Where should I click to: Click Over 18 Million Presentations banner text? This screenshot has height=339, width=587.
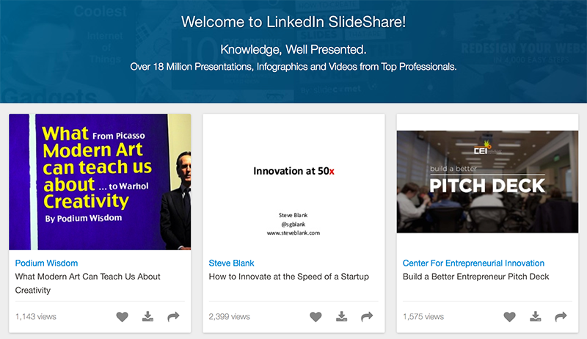click(293, 67)
